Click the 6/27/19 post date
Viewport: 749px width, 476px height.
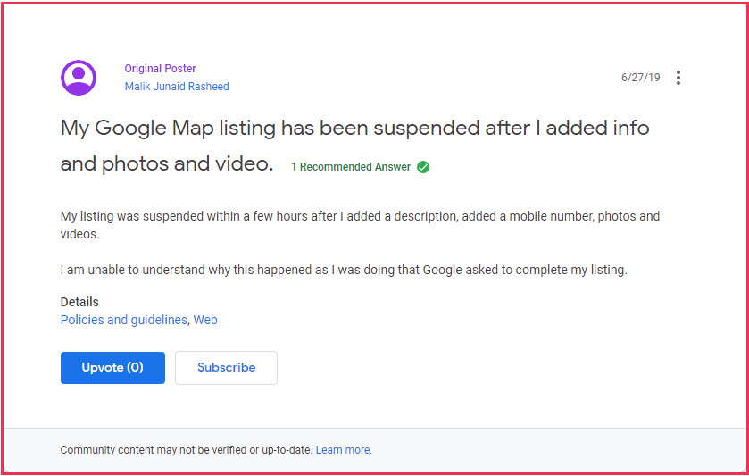click(640, 78)
